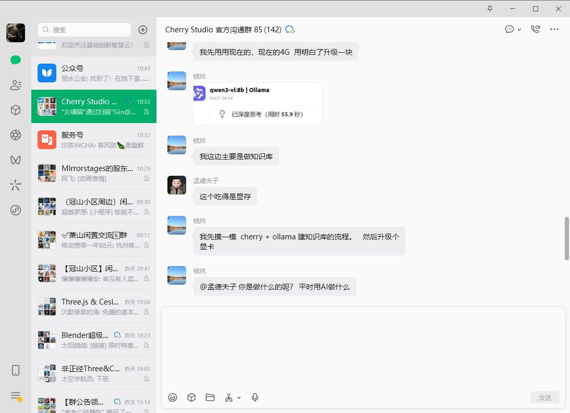
Task: Click the emoji smiley icon
Action: (x=173, y=397)
